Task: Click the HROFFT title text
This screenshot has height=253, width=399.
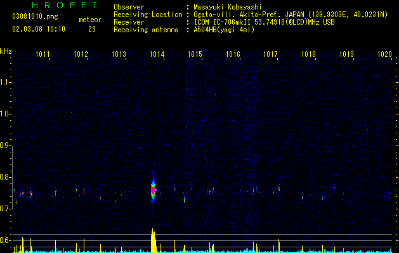Action: (65, 5)
